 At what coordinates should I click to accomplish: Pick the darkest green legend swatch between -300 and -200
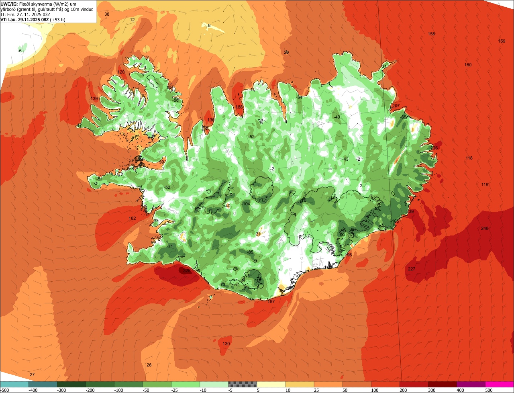point(71,384)
